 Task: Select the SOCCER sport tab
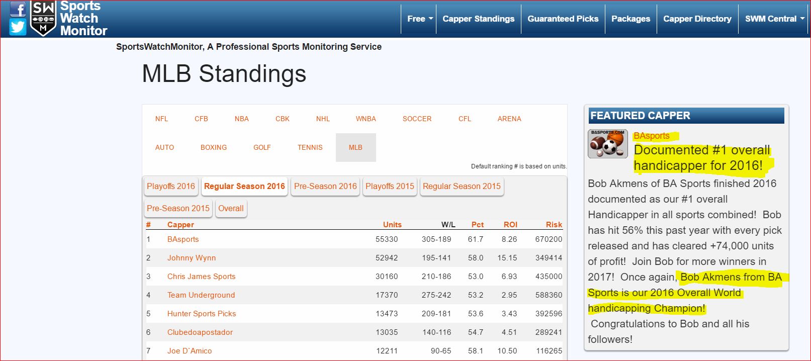[x=417, y=119]
